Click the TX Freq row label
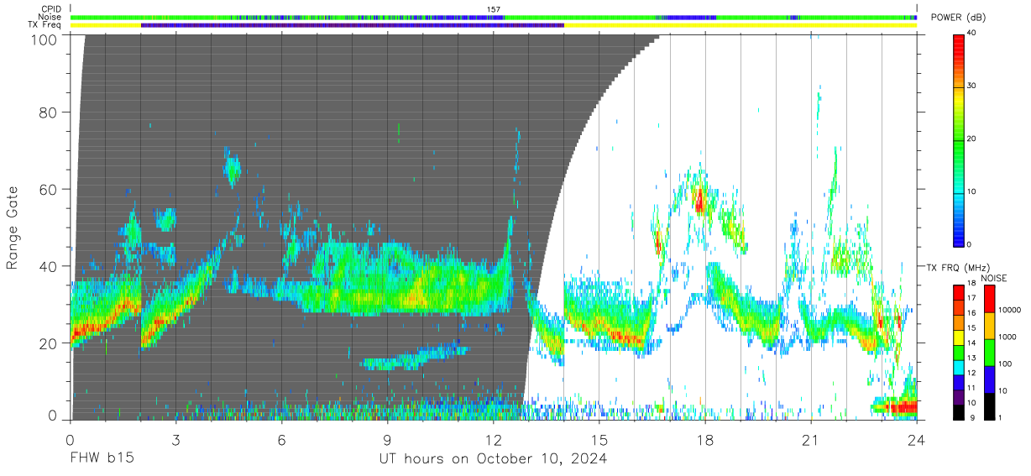The width and height of the screenshot is (1031, 476). point(43,25)
